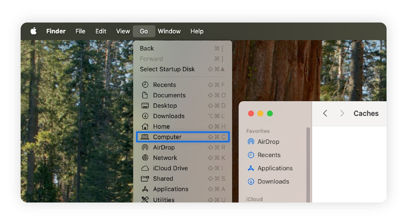This screenshot has height=221, width=407.
Task: Minimize the Caches window with yellow button
Action: click(260, 114)
